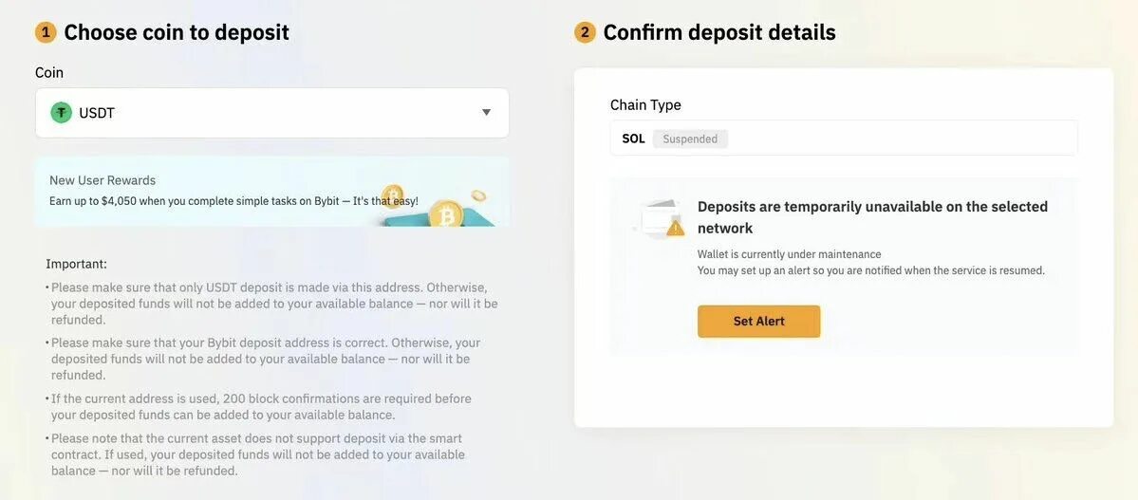Click the Suspended status badge
The width and height of the screenshot is (1138, 500).
[x=689, y=139]
